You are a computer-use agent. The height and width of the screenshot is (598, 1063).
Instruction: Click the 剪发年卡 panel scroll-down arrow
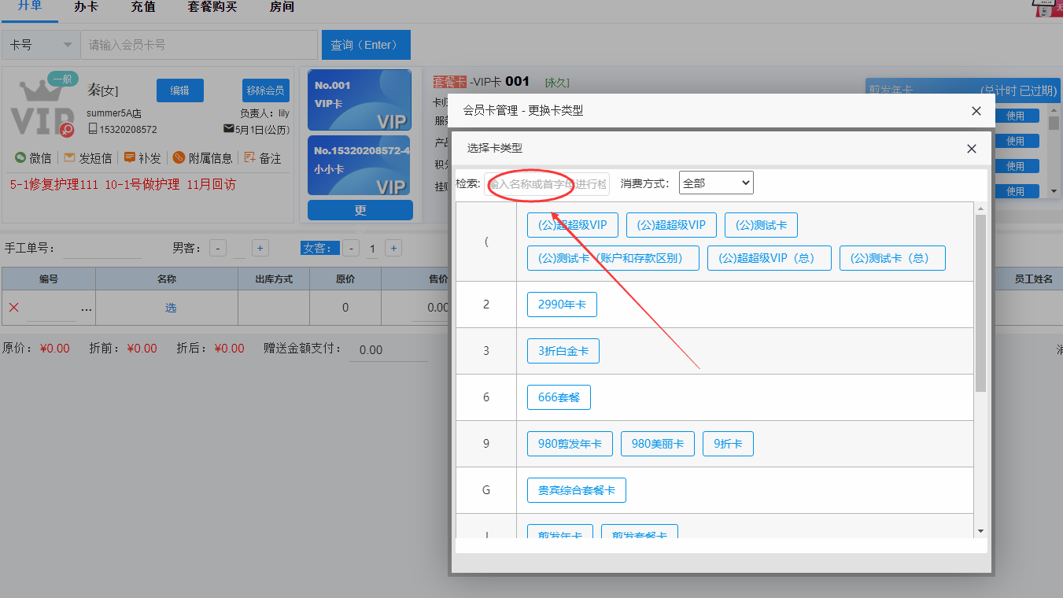[x=1054, y=190]
